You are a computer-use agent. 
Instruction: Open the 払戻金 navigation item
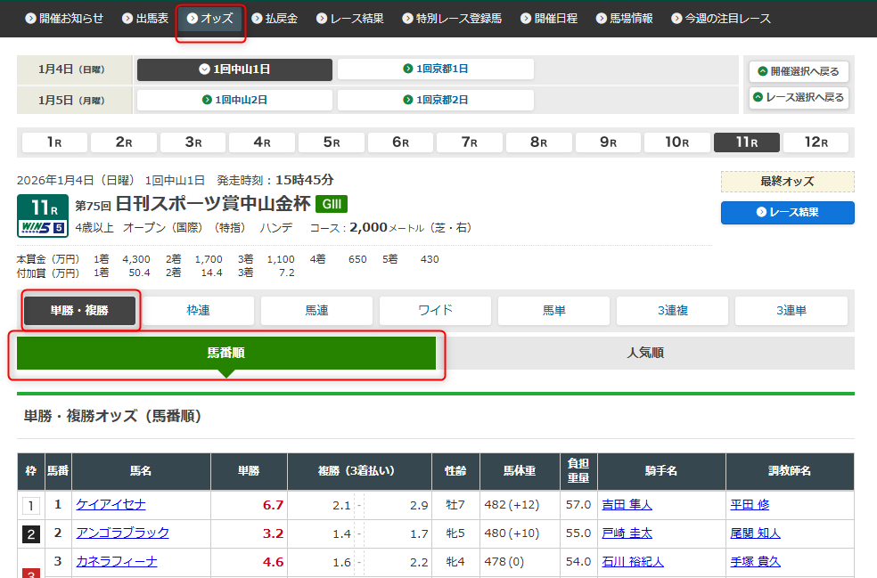tap(275, 19)
